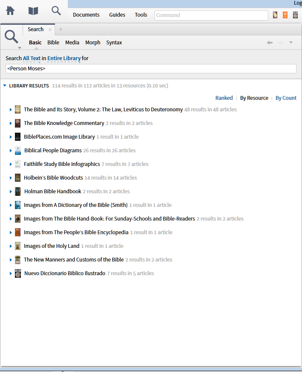Switch to Bible search type
This screenshot has height=372, width=302.
pyautogui.click(x=53, y=43)
